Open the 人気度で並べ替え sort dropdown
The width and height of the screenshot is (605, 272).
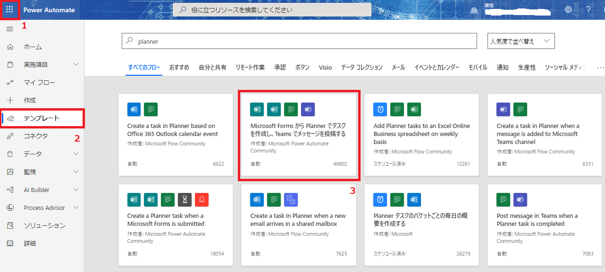521,41
